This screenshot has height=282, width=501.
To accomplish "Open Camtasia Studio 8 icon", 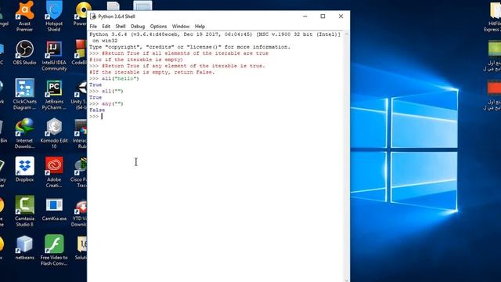I will pos(24,212).
